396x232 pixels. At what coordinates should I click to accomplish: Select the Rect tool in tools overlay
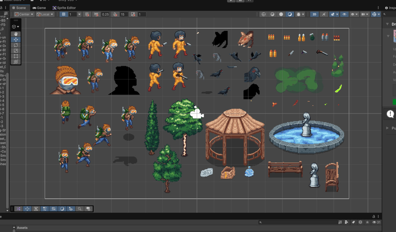(x=16, y=56)
